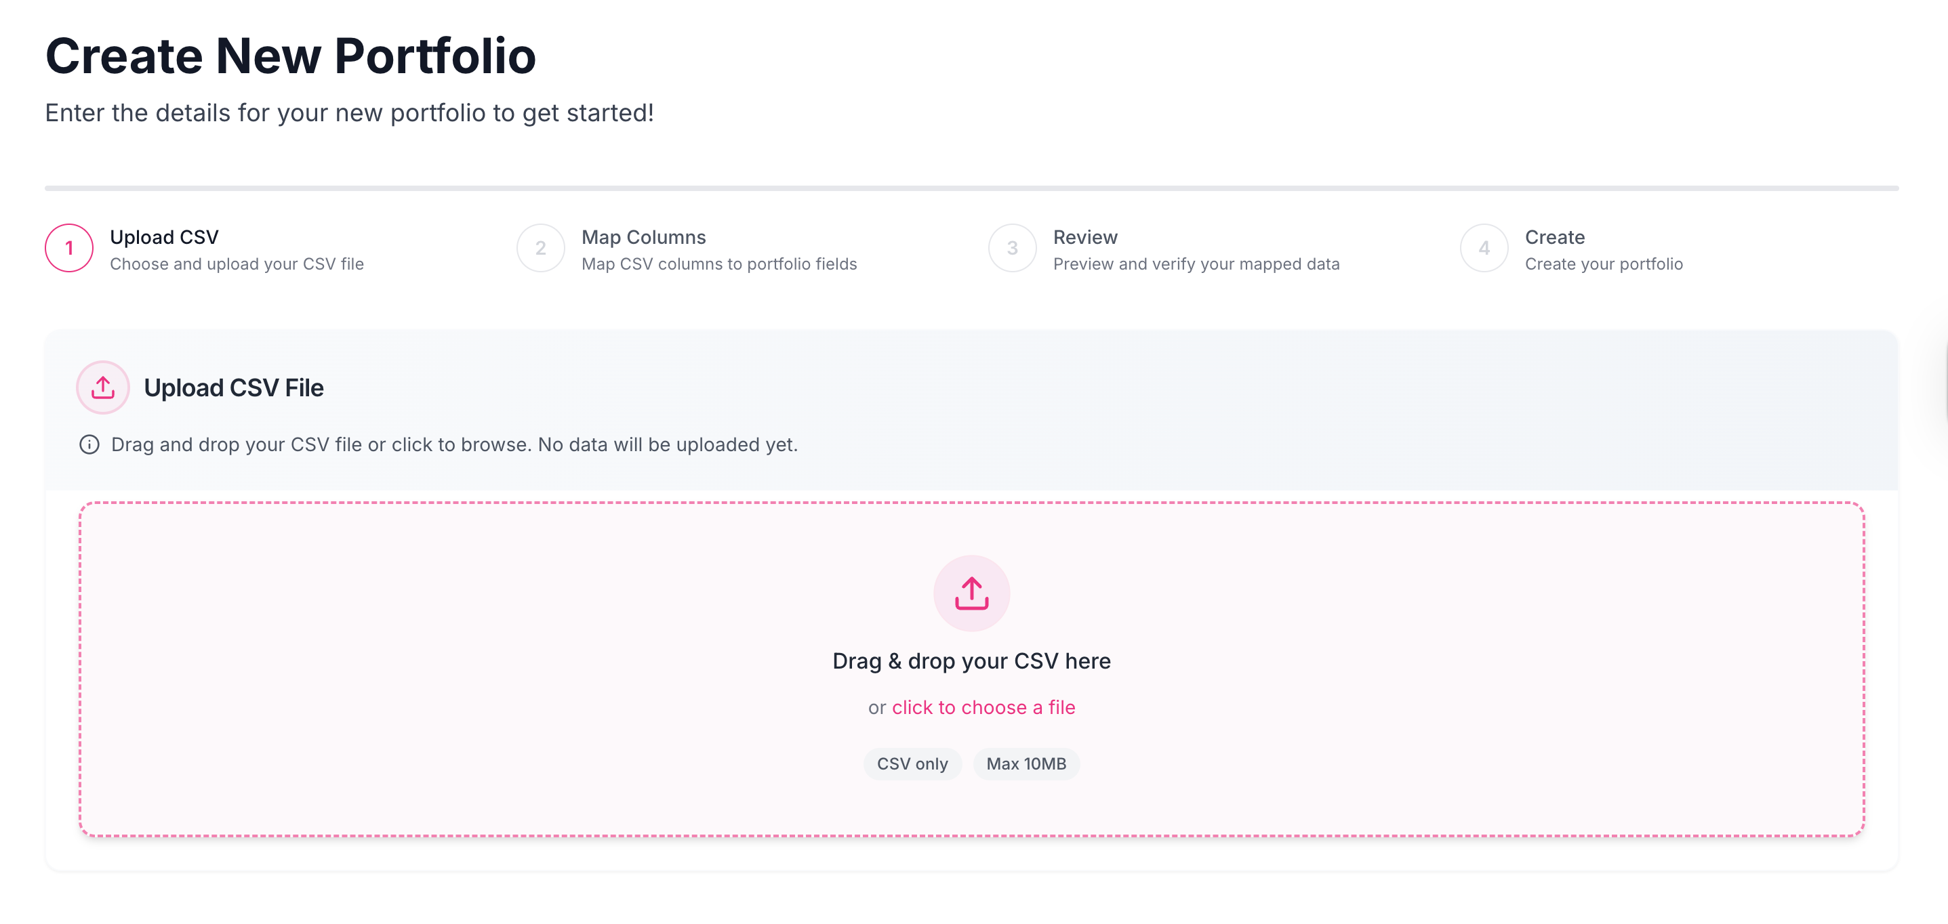Click the step 2 circle indicator

coord(541,248)
